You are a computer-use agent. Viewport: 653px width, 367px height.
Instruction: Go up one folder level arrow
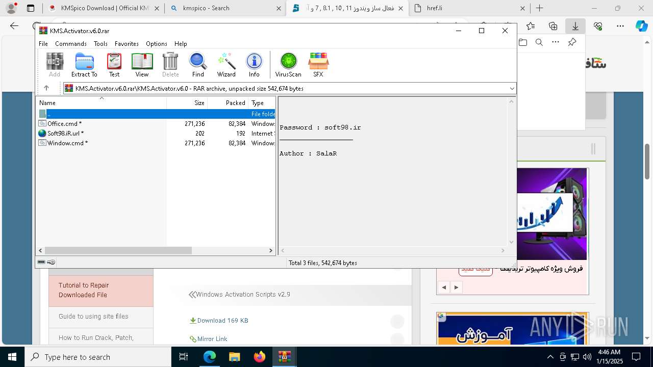click(x=46, y=88)
